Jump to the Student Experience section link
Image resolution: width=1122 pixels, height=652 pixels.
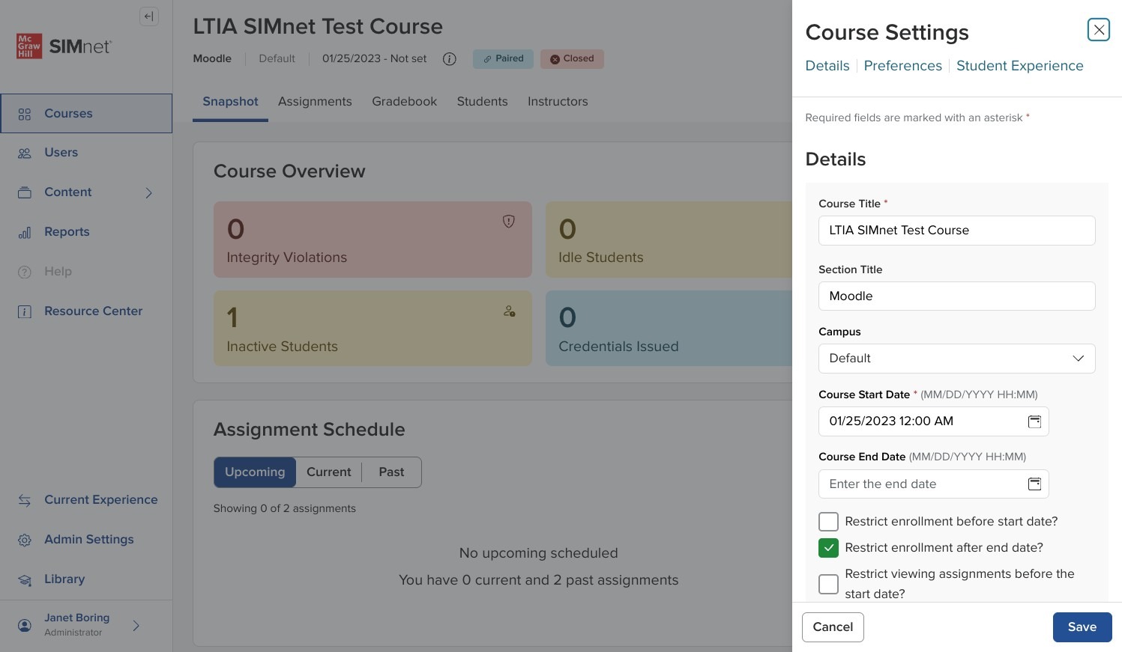(x=1019, y=66)
